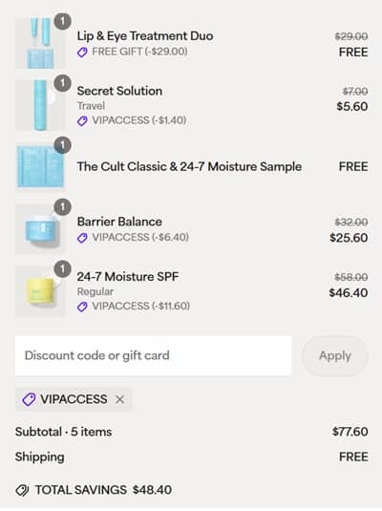Click quantity badge on Lip & Eye Duo
Screen dimensions: 382x511
tap(62, 22)
